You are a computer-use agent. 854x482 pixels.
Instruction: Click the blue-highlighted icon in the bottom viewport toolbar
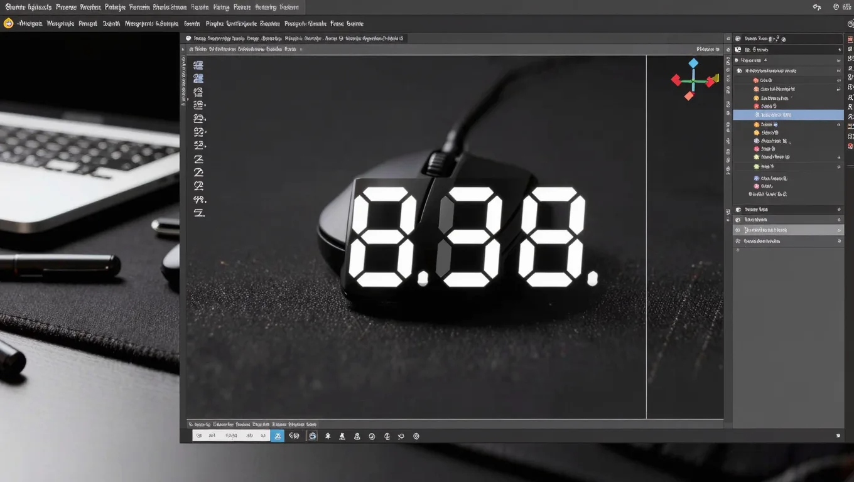(x=278, y=436)
